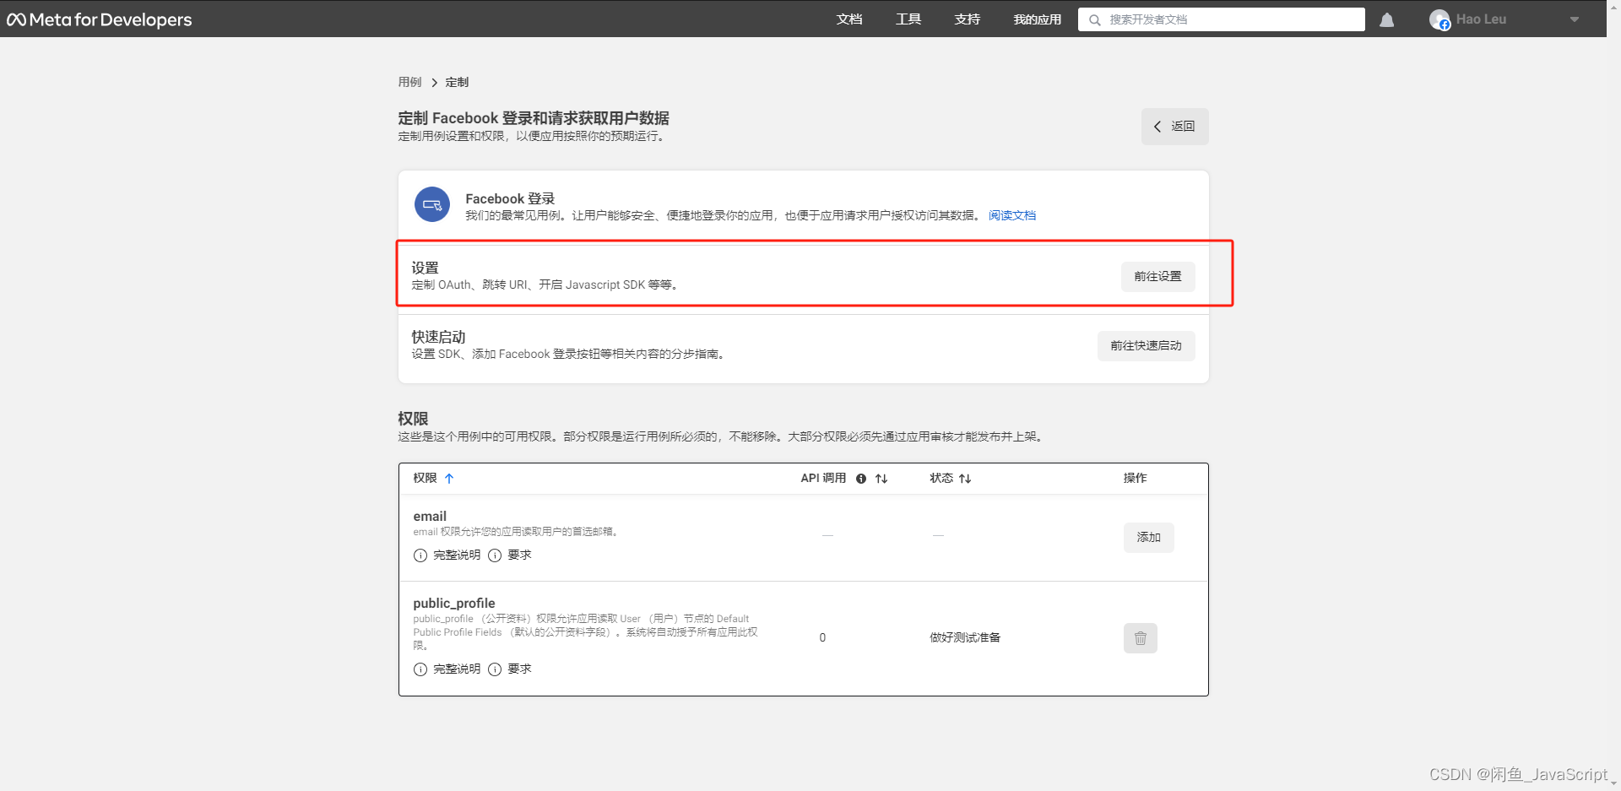This screenshot has height=791, width=1621.
Task: Click the page vertical scrollbar
Action: point(1613,395)
